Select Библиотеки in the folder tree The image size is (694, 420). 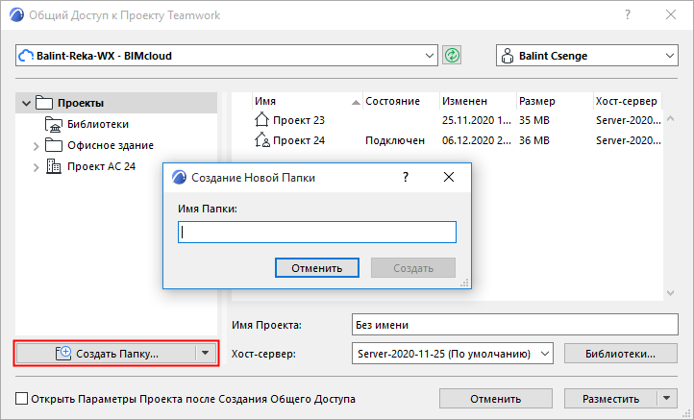pos(98,124)
